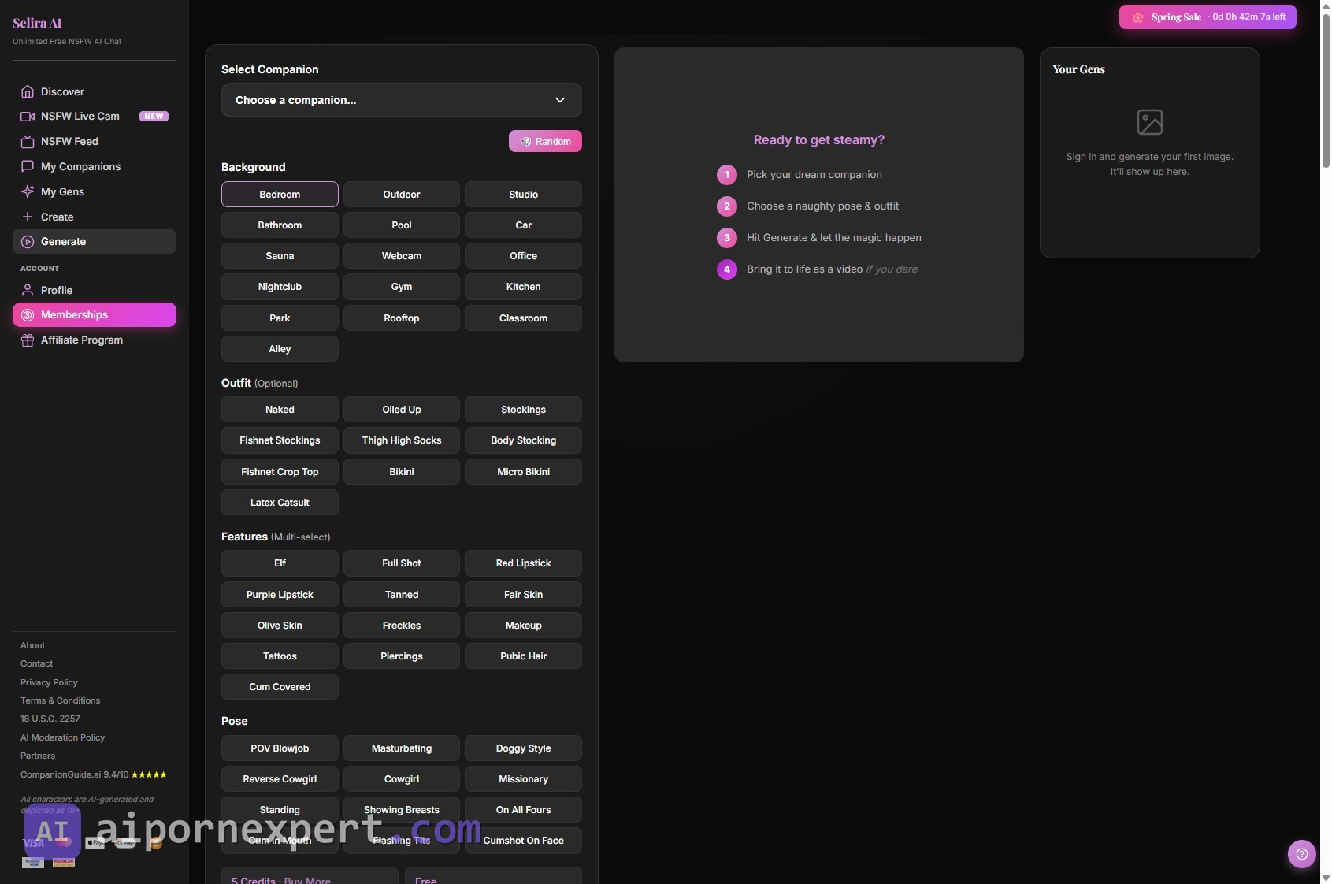The height and width of the screenshot is (884, 1332).
Task: Click the Affiliate Program gift icon
Action: 28,340
